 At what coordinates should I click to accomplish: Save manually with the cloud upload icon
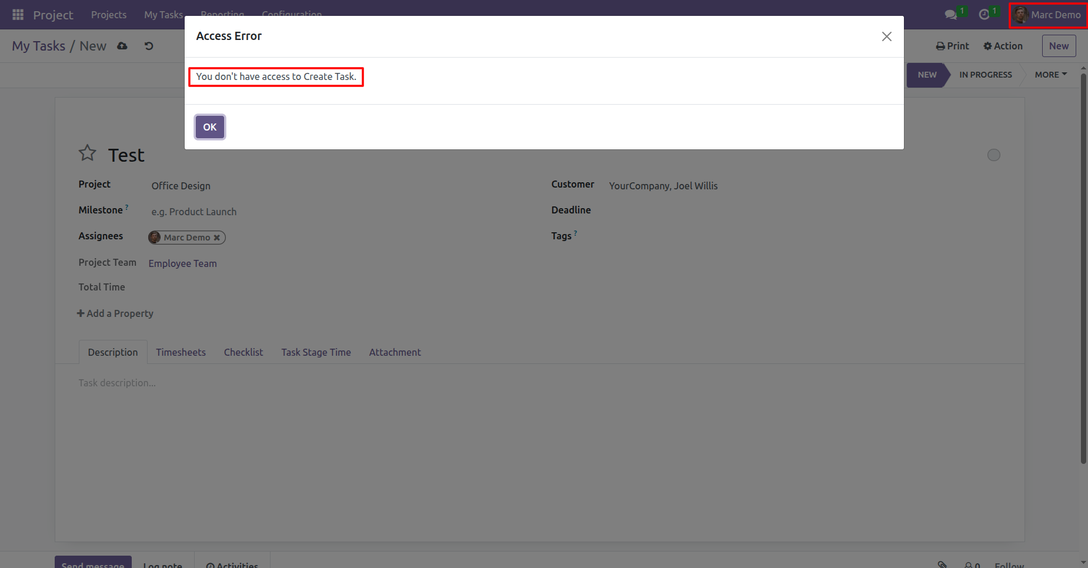[122, 46]
